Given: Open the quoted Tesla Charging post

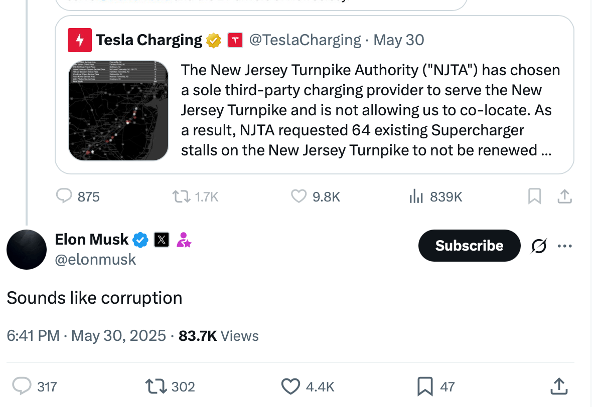Looking at the screenshot, I should 370,110.
